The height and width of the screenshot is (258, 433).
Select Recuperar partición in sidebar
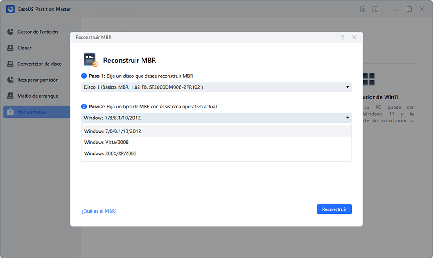tap(37, 80)
